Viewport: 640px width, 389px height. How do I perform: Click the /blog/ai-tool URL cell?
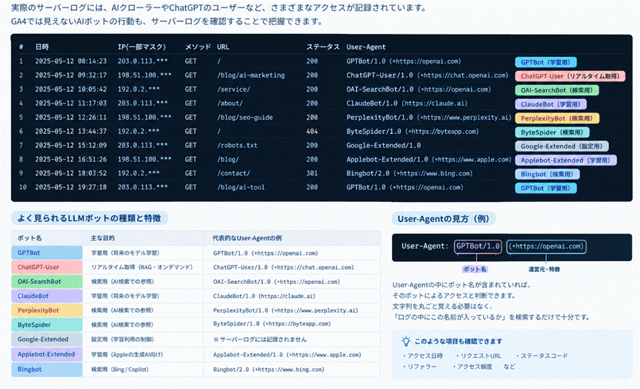pyautogui.click(x=241, y=187)
